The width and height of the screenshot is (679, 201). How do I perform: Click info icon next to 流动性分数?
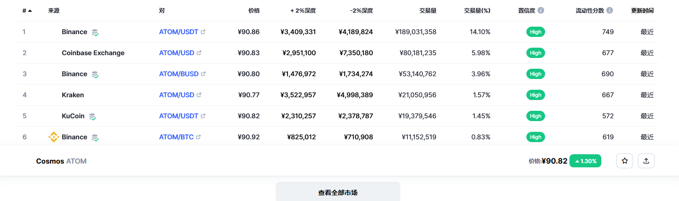coord(610,10)
